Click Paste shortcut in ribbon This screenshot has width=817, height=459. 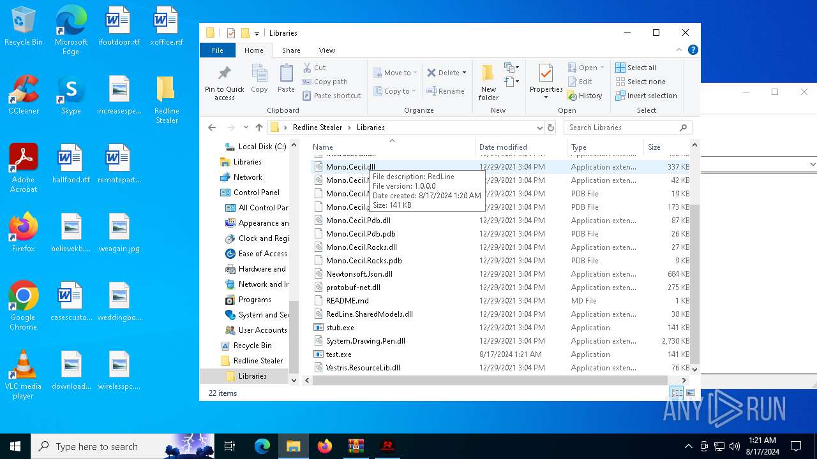331,96
